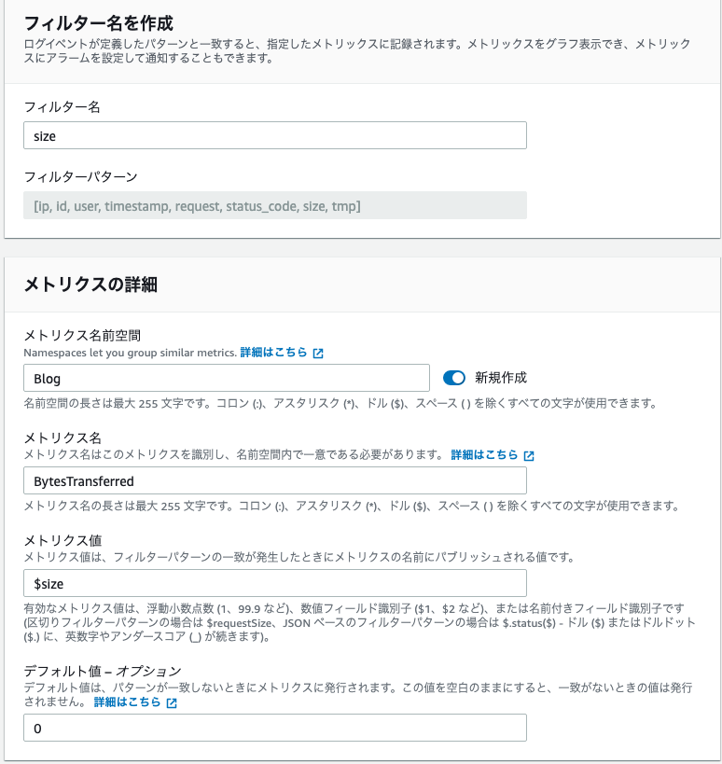The height and width of the screenshot is (764, 722).
Task: Click the メトリクス名前空間 label
Action: click(x=82, y=335)
